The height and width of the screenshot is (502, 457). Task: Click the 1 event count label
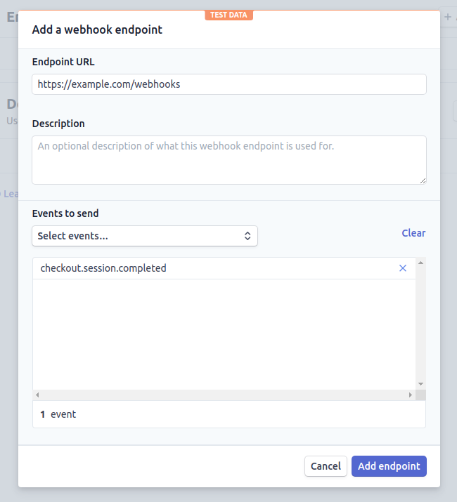[x=58, y=414]
